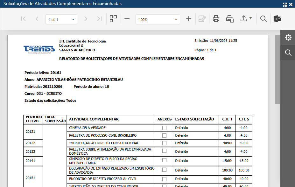295x187 pixels.
Task: Go to first page of report
Action: tap(24, 19)
